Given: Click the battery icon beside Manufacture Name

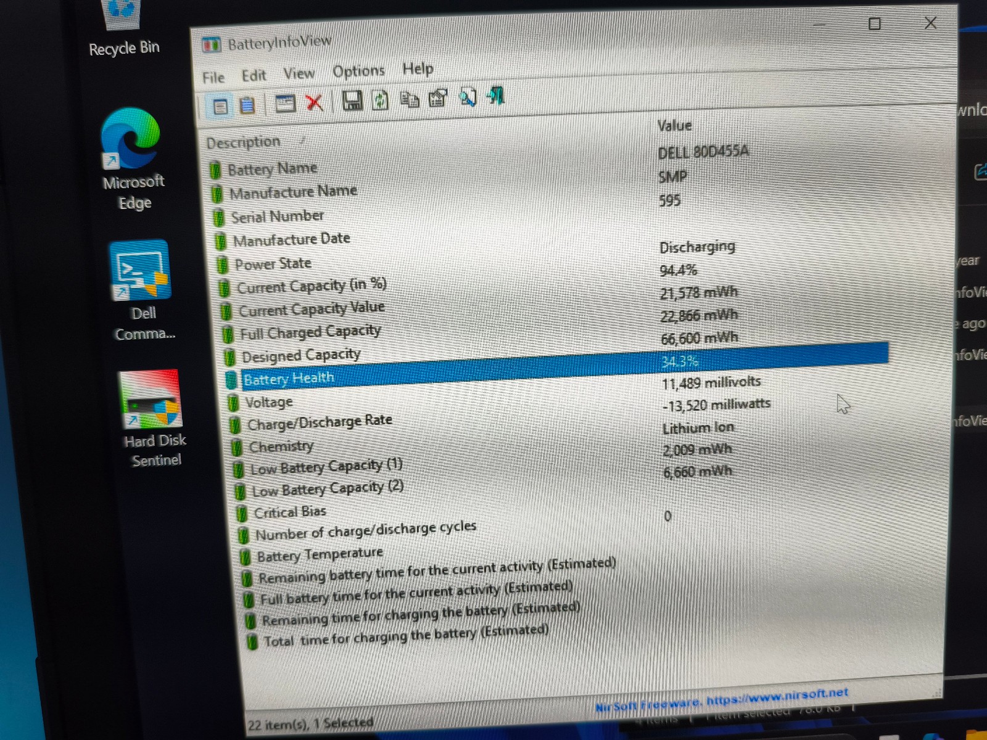Looking at the screenshot, I should (217, 195).
